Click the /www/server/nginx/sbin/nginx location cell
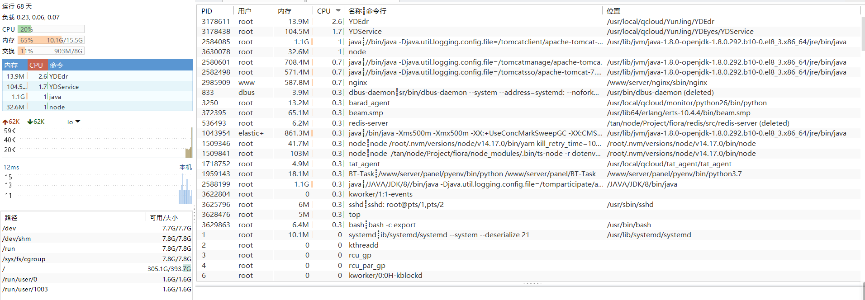Image resolution: width=865 pixels, height=300 pixels. 657,82
